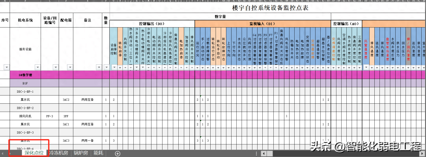Open the 供水压力 filter dropdown
The height and width of the screenshot is (157, 426).
pos(398,67)
